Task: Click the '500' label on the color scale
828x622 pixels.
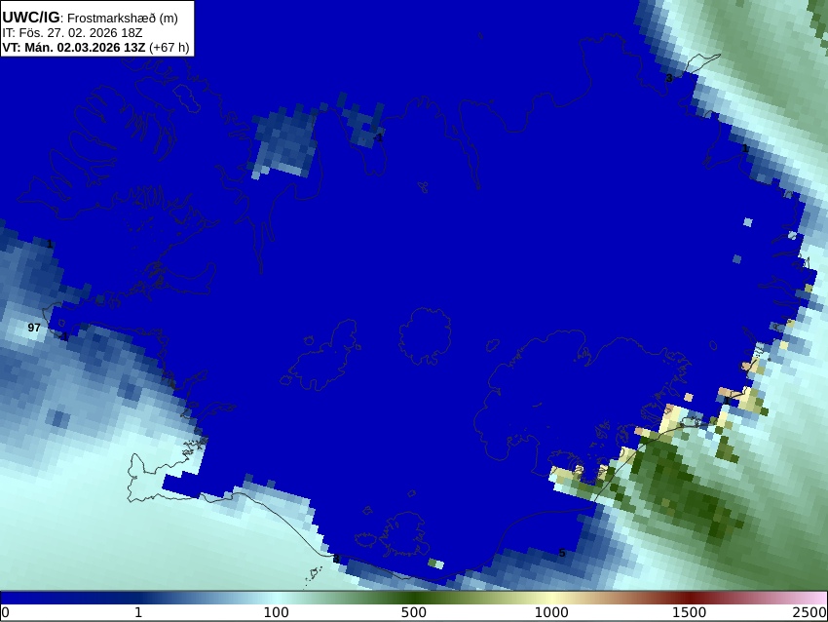Action: pyautogui.click(x=414, y=613)
